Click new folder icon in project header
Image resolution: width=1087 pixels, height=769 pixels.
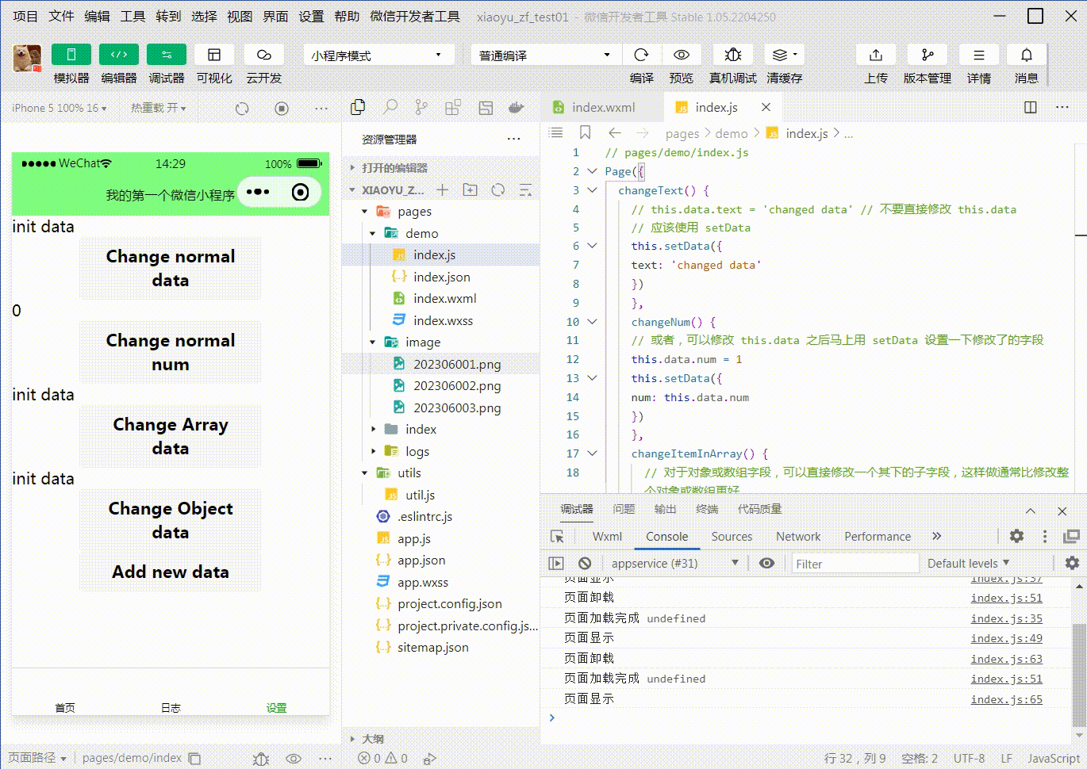pos(471,190)
